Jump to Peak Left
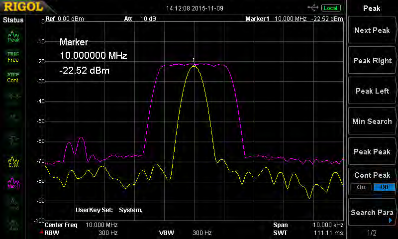Viewport: 398px width, 239px height. pos(372,91)
